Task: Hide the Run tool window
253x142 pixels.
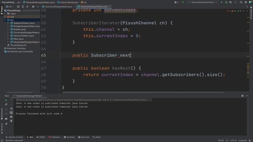Action: [x=247, y=96]
